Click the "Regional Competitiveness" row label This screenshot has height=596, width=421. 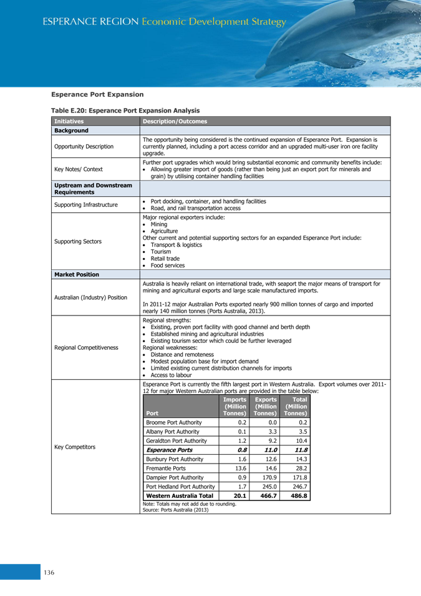coord(86,347)
